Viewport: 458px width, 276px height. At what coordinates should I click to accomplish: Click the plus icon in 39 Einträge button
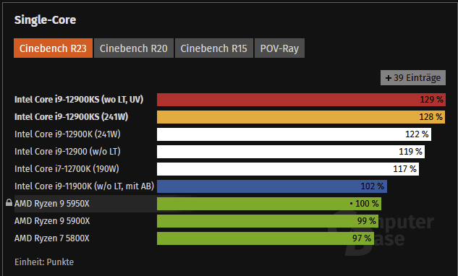[389, 78]
